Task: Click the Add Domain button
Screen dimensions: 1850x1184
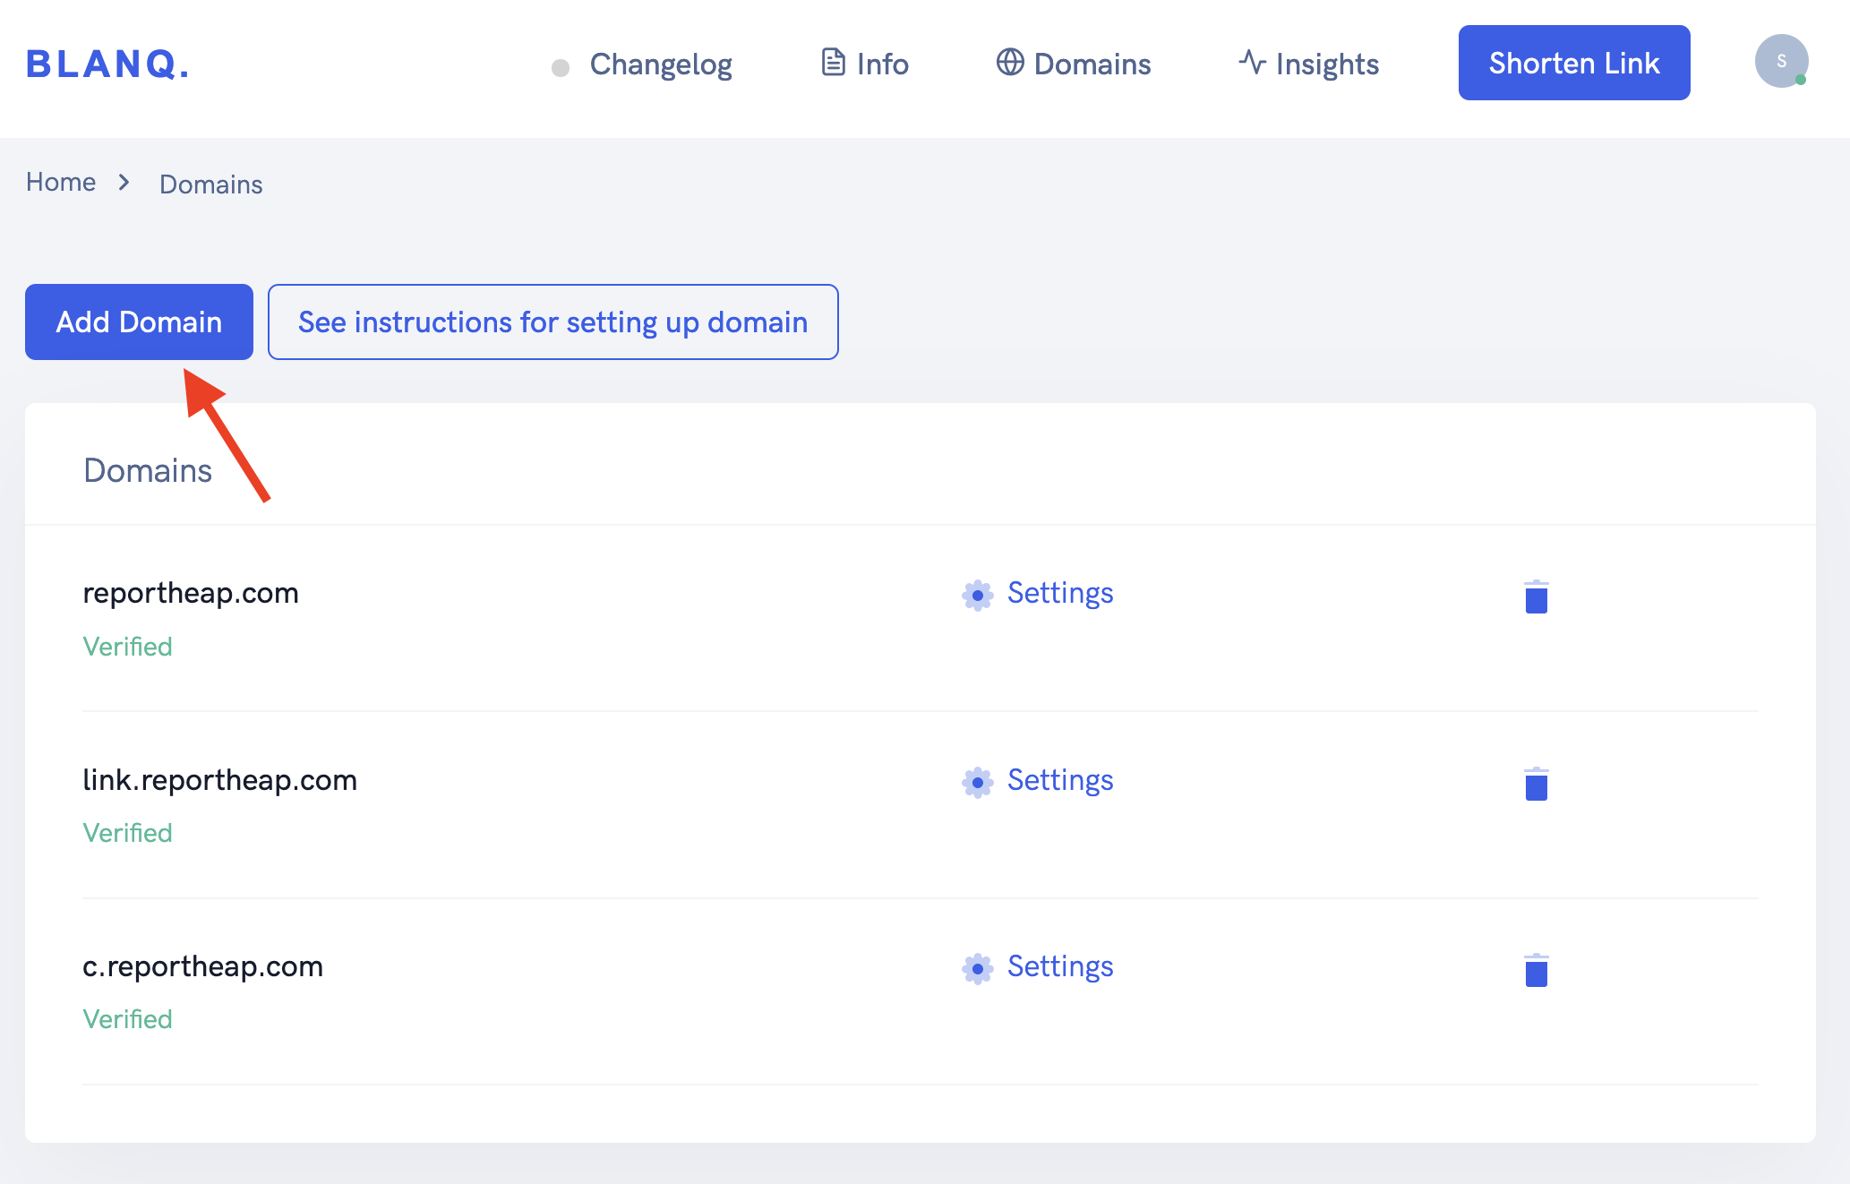Action: click(x=139, y=322)
